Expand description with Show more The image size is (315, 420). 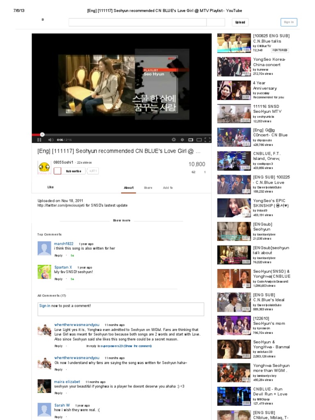pos(121,221)
